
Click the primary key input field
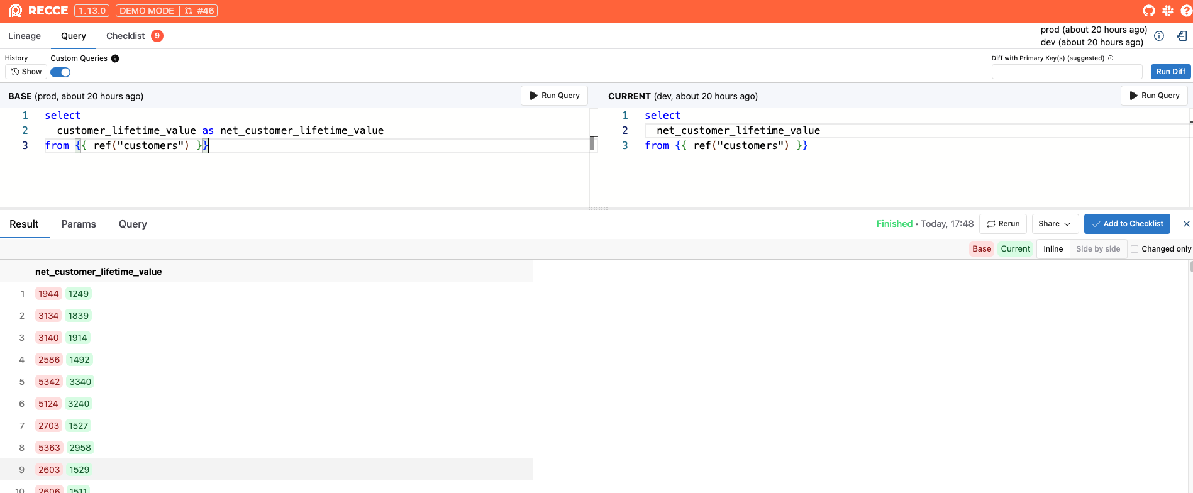click(1067, 72)
